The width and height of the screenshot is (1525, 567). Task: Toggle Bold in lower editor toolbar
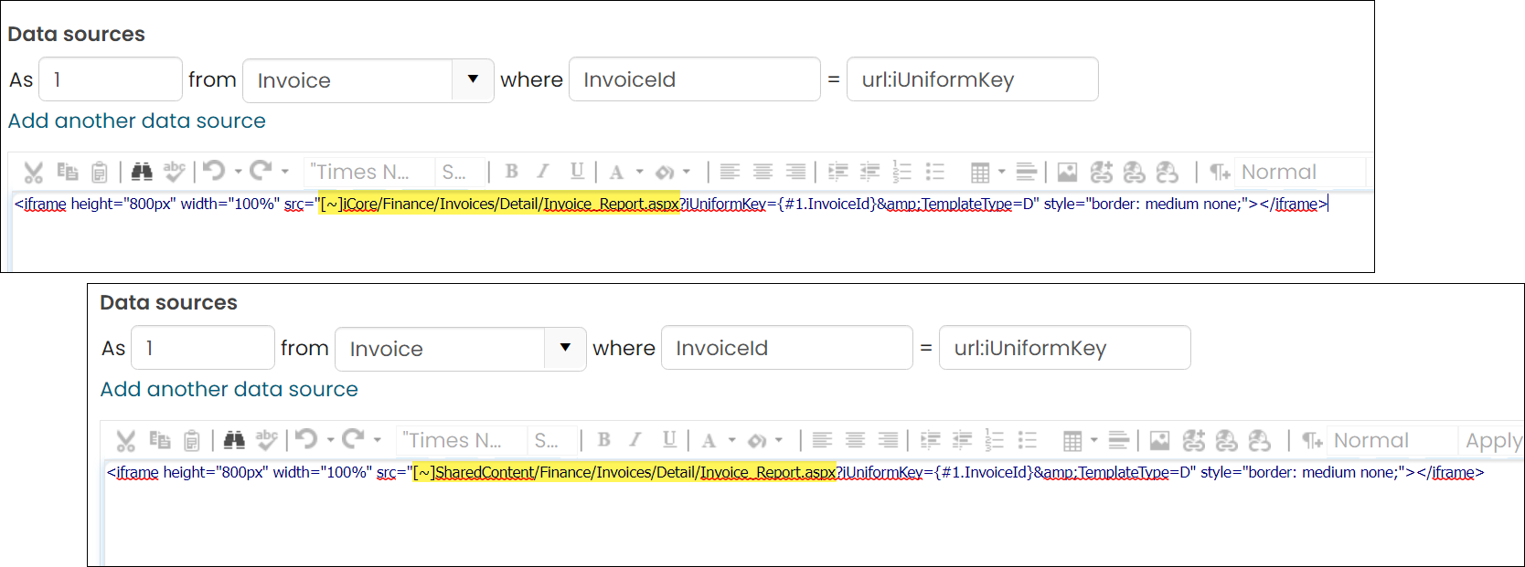(603, 439)
